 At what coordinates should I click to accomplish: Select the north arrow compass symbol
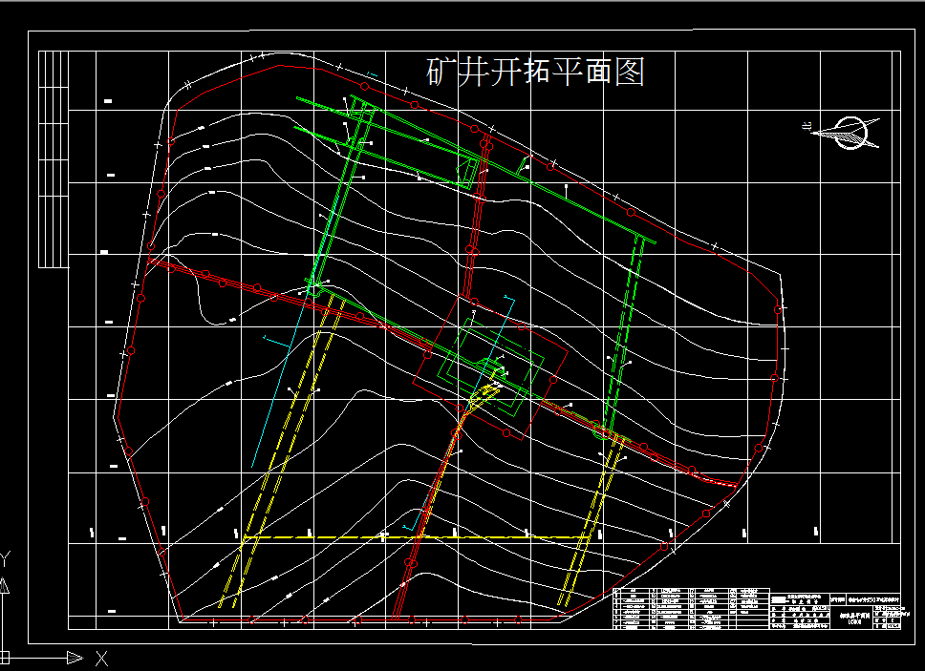pos(849,133)
